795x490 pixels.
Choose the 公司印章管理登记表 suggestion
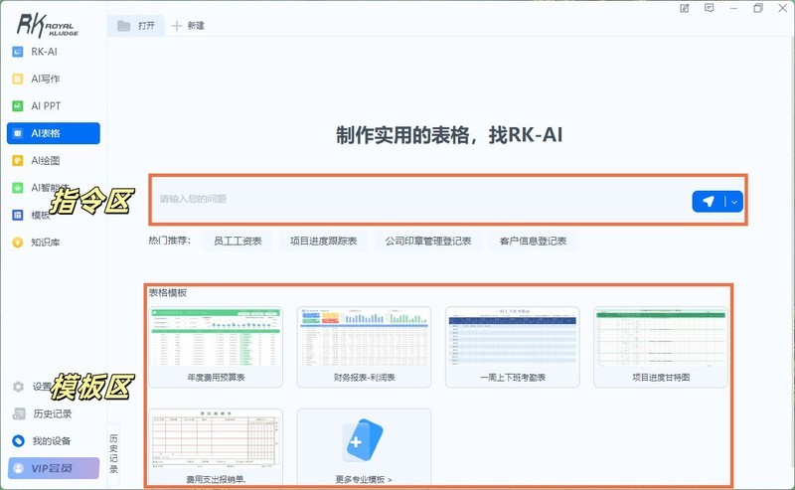click(428, 241)
